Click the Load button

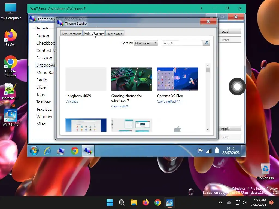click(230, 31)
